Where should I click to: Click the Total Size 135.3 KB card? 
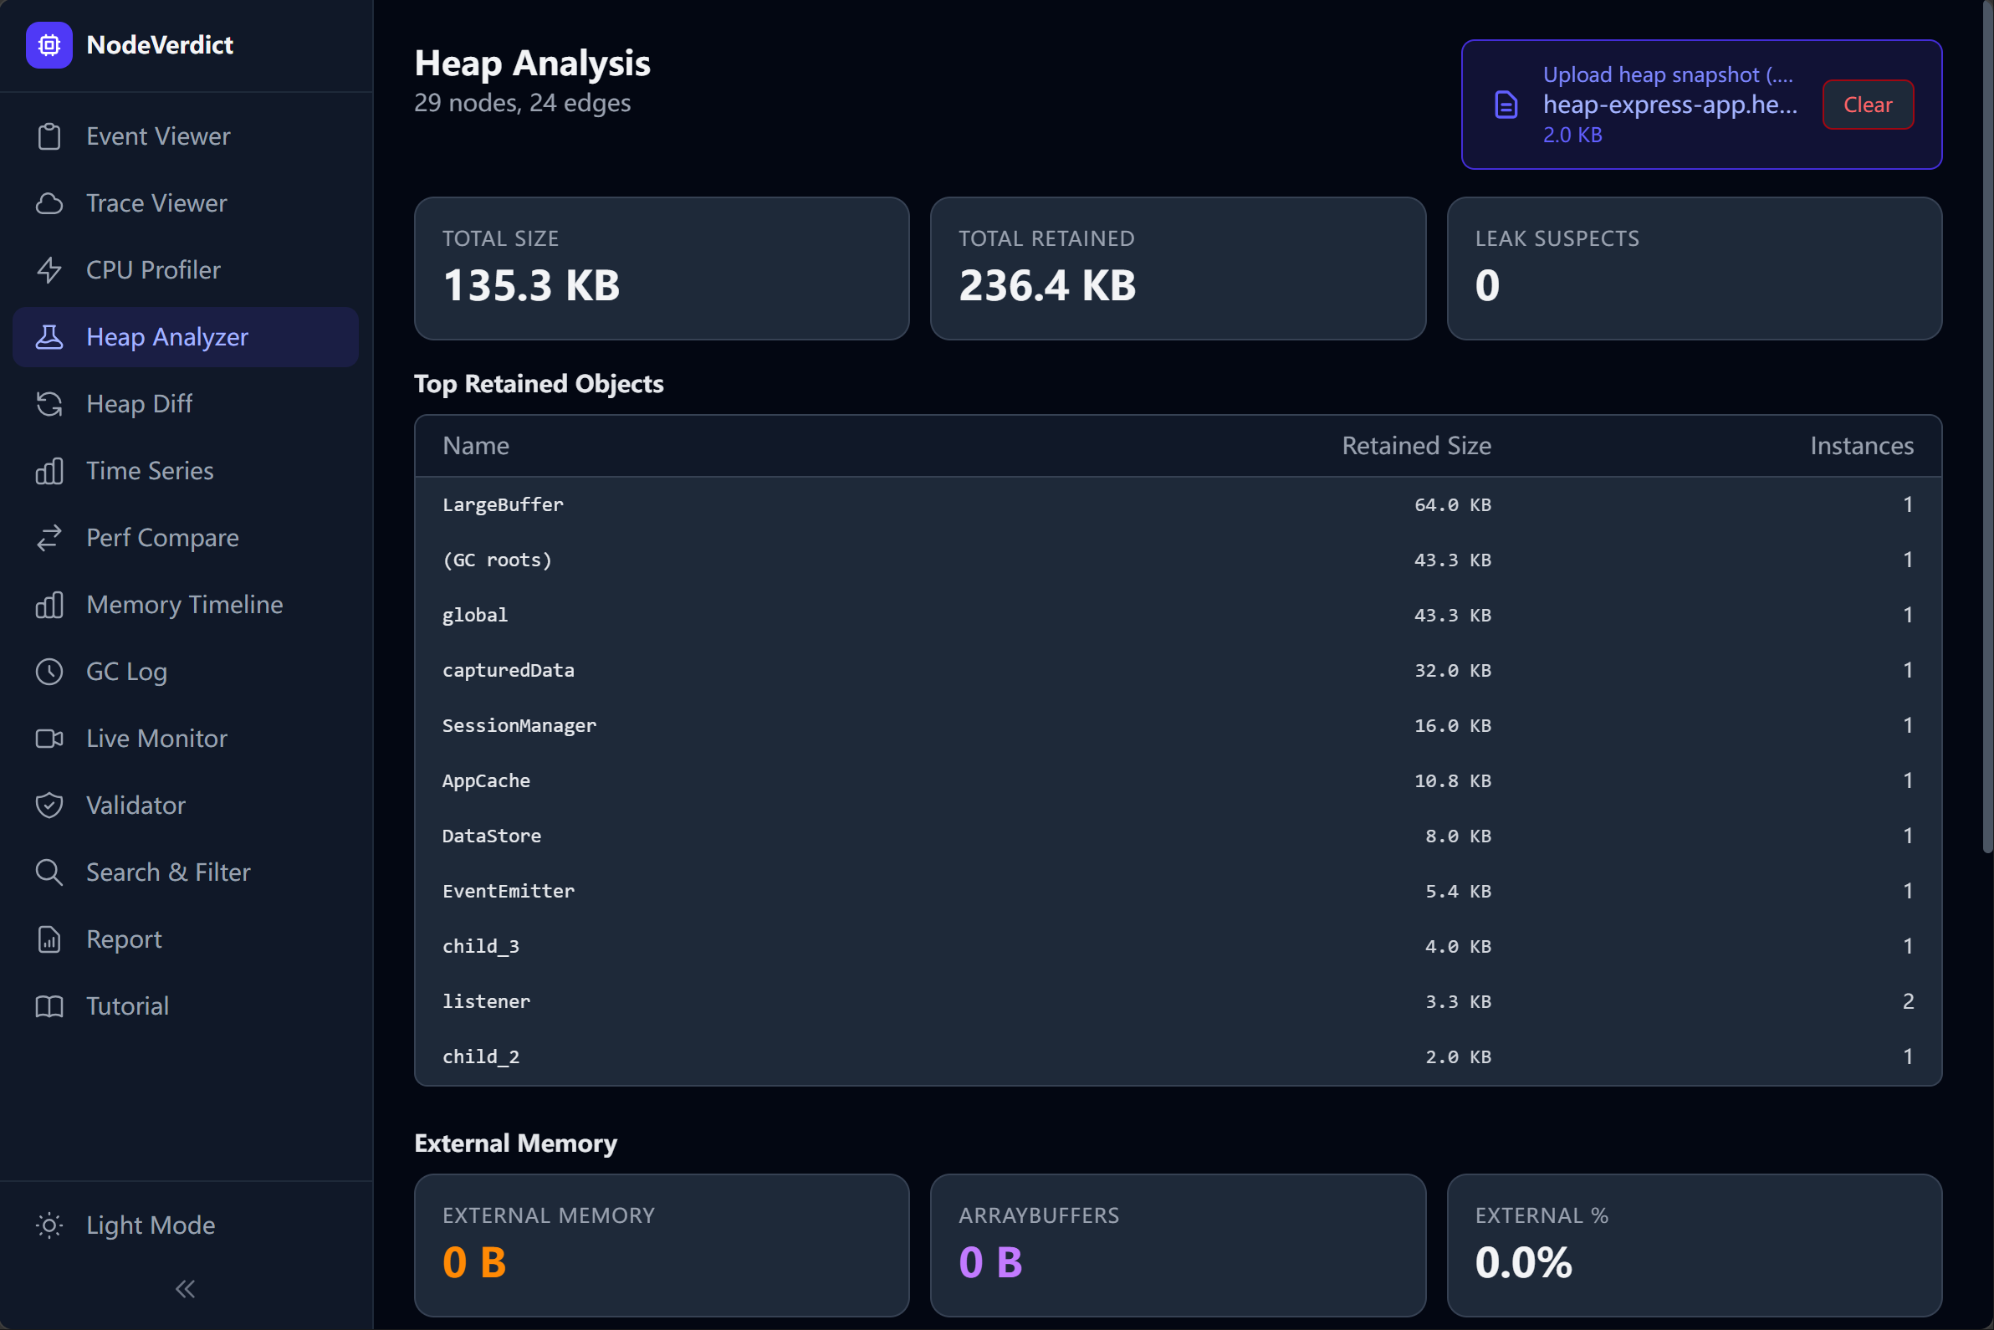click(662, 269)
